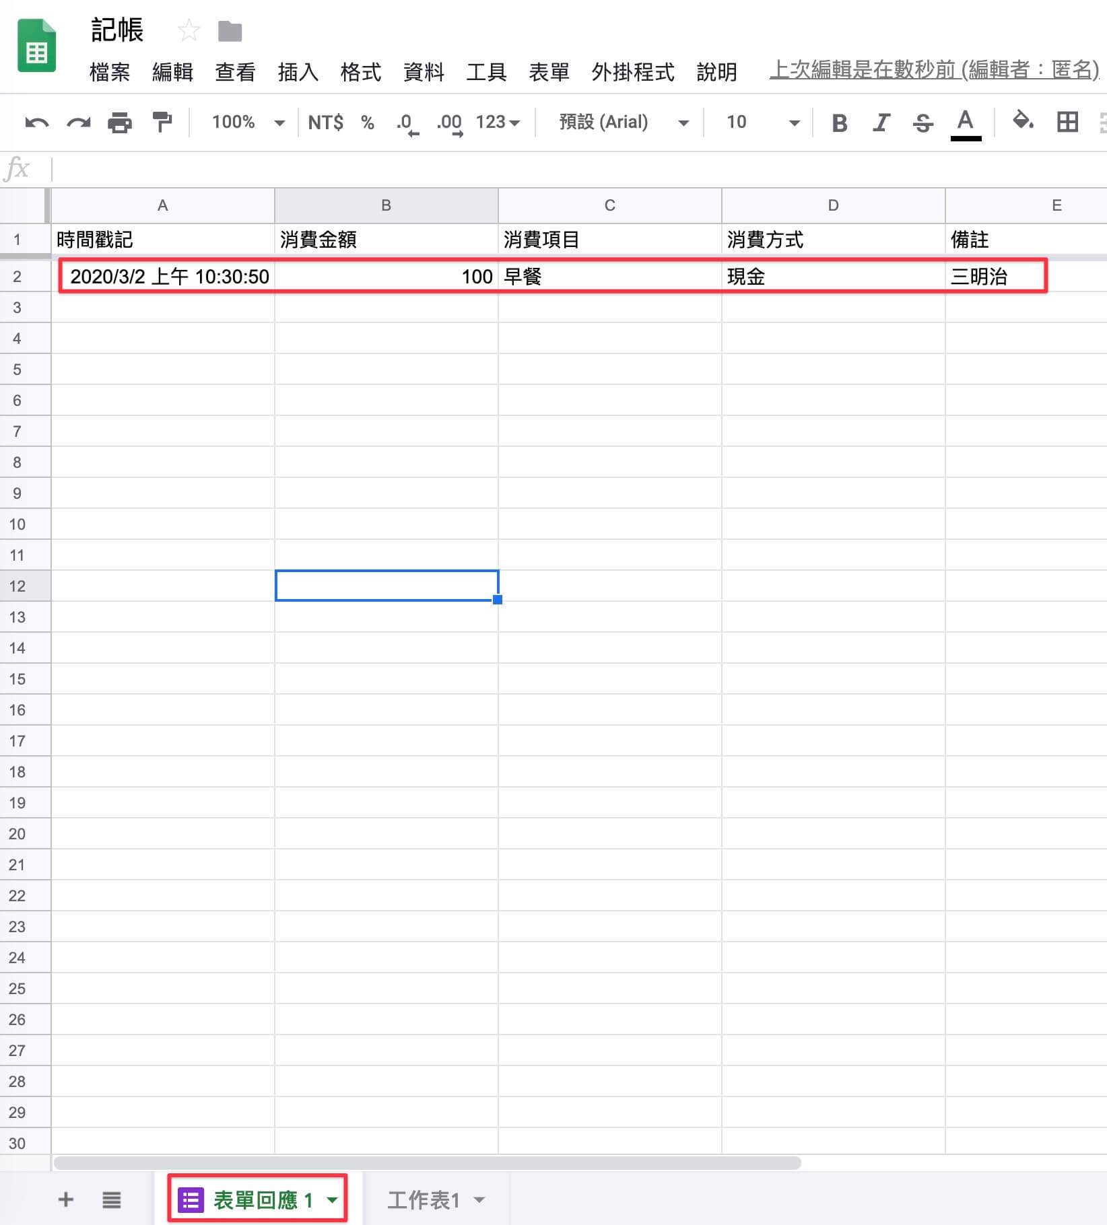The height and width of the screenshot is (1225, 1107).
Task: Toggle italic formatting
Action: [881, 123]
